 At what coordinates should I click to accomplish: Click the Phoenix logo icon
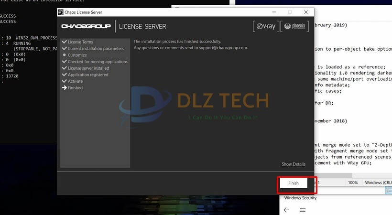(294, 26)
